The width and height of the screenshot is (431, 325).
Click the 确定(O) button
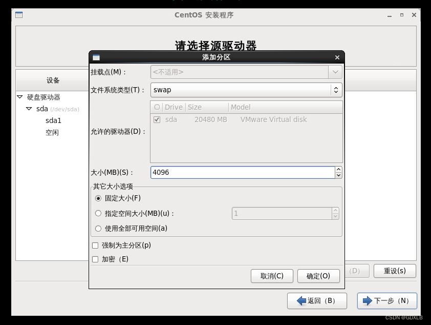click(x=318, y=276)
